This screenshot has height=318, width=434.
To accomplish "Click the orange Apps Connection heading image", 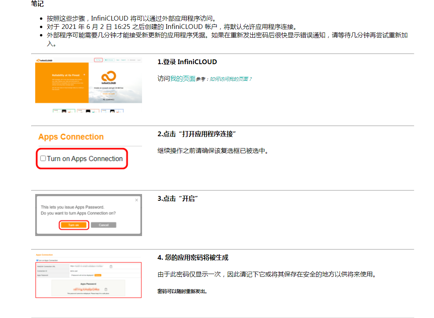I will pyautogui.click(x=71, y=137).
